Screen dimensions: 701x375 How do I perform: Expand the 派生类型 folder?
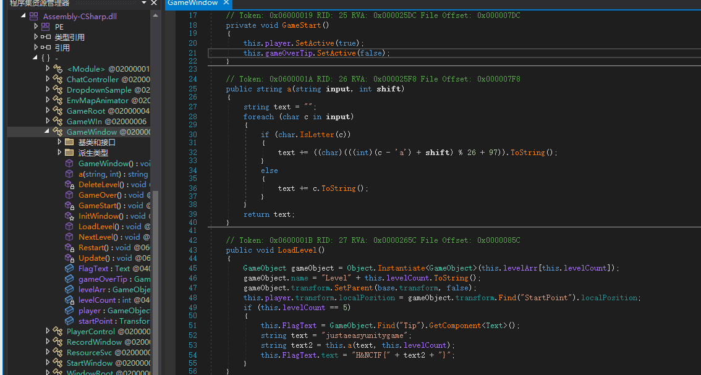[59, 153]
